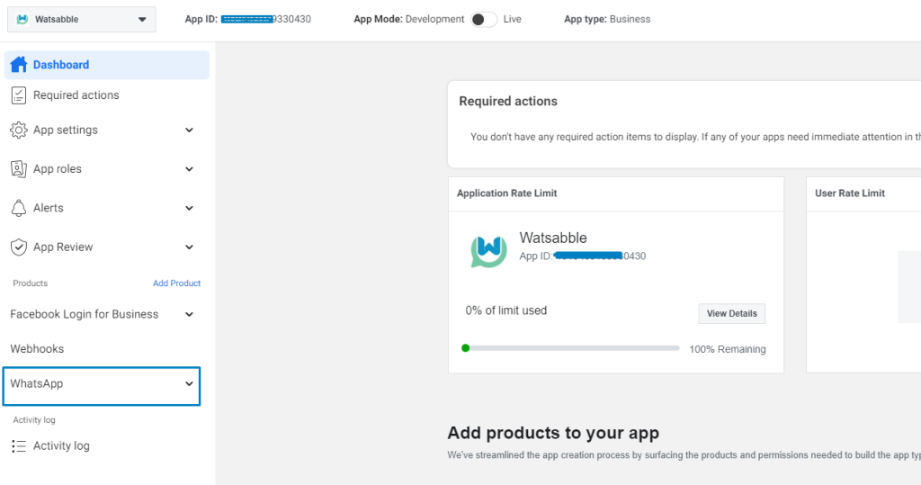The width and height of the screenshot is (921, 485).
Task: Click the Application Rate Limit heading
Action: click(x=507, y=193)
